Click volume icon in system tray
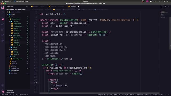The width and height of the screenshot is (171, 96). point(165,1)
